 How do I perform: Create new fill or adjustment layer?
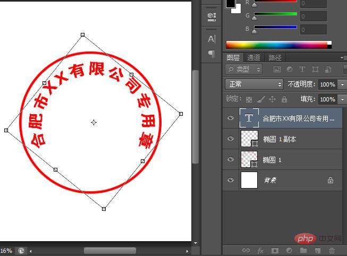(x=289, y=251)
